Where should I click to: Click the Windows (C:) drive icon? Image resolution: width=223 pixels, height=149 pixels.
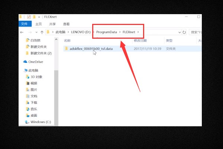(27, 122)
